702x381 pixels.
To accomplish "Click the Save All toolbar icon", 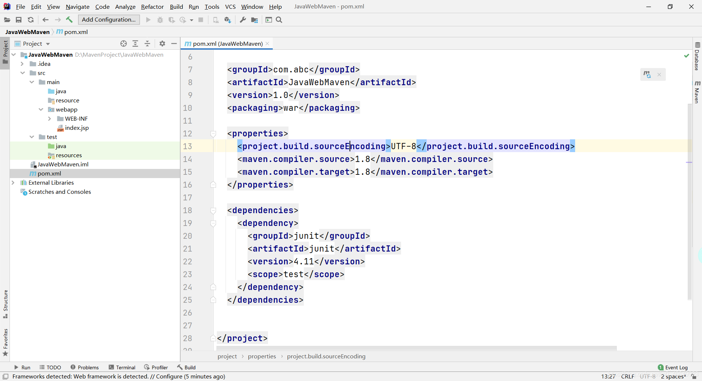I will pos(19,20).
